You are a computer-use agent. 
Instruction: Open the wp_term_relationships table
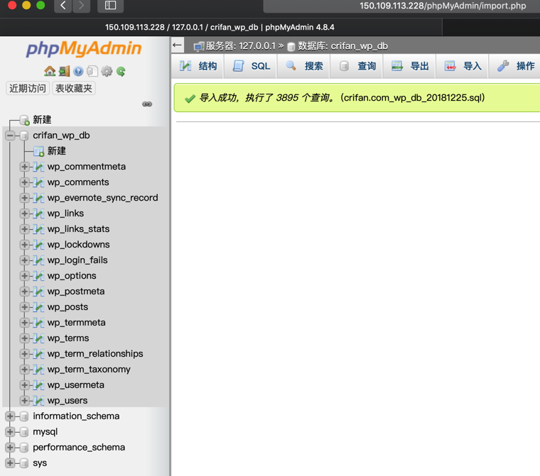click(95, 354)
